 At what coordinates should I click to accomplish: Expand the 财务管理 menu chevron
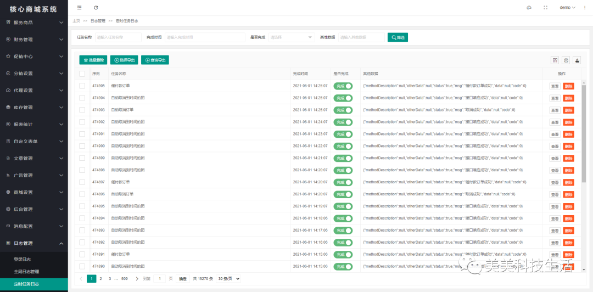[x=61, y=40]
